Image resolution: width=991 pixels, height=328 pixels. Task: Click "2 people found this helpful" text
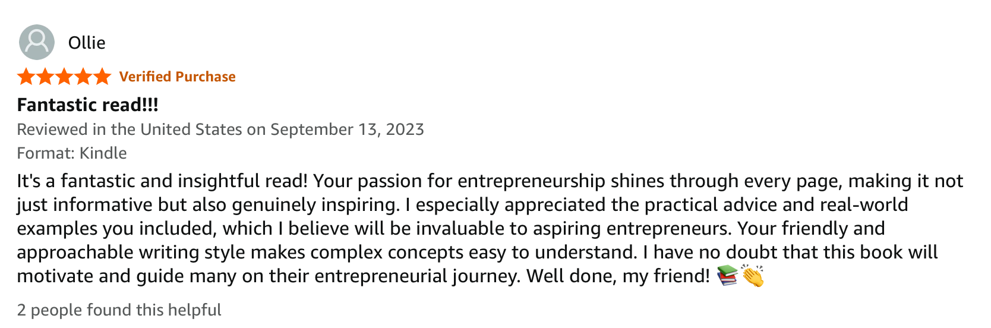click(119, 310)
